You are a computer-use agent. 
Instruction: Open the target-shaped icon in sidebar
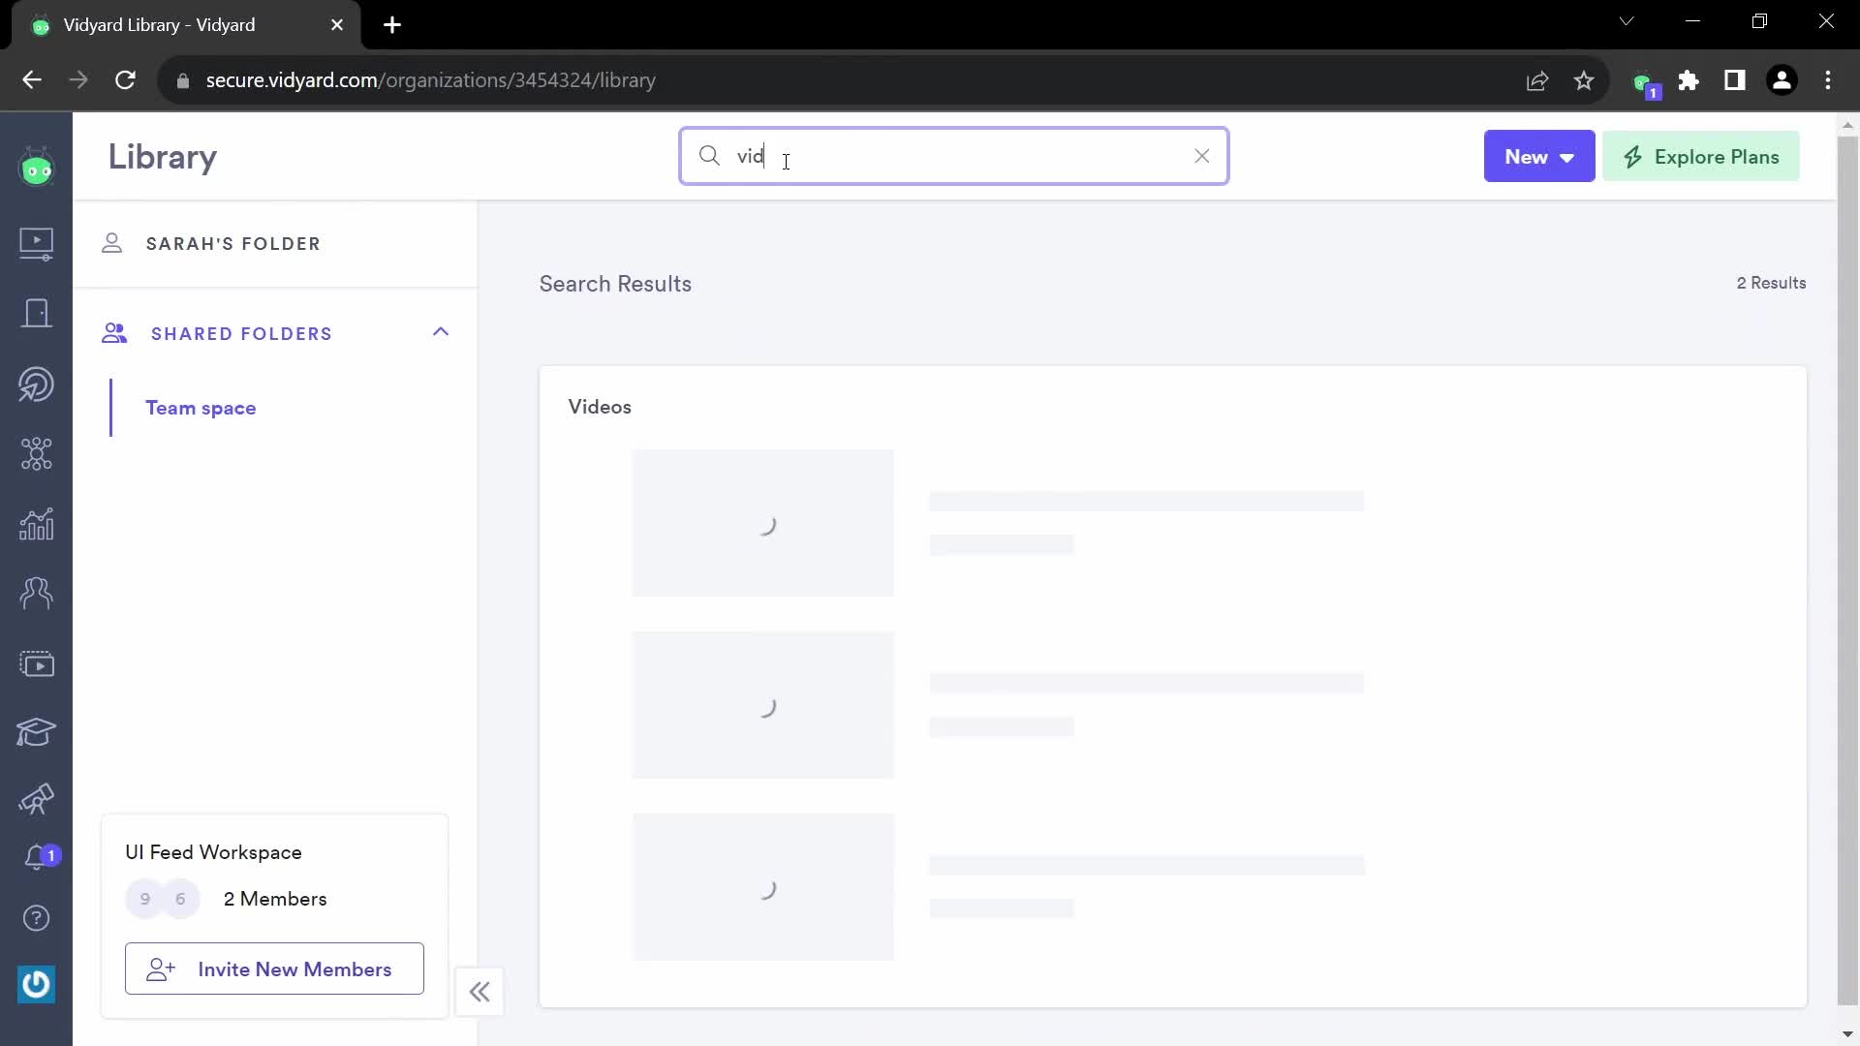(x=37, y=385)
